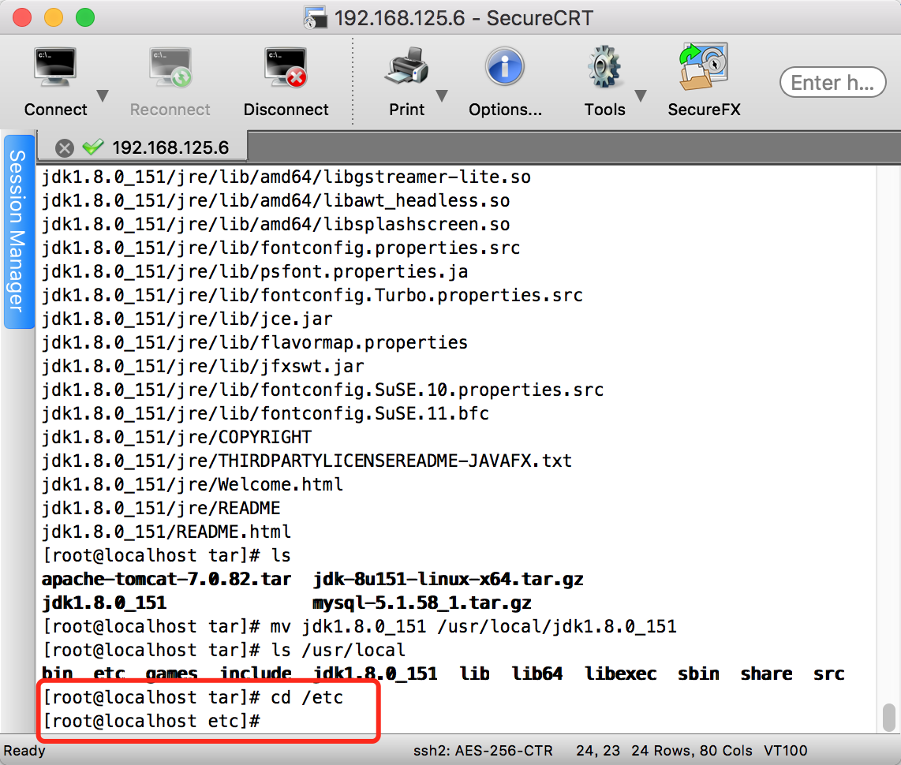This screenshot has height=765, width=901.
Task: Click the Connect toolbar icon
Action: click(55, 68)
